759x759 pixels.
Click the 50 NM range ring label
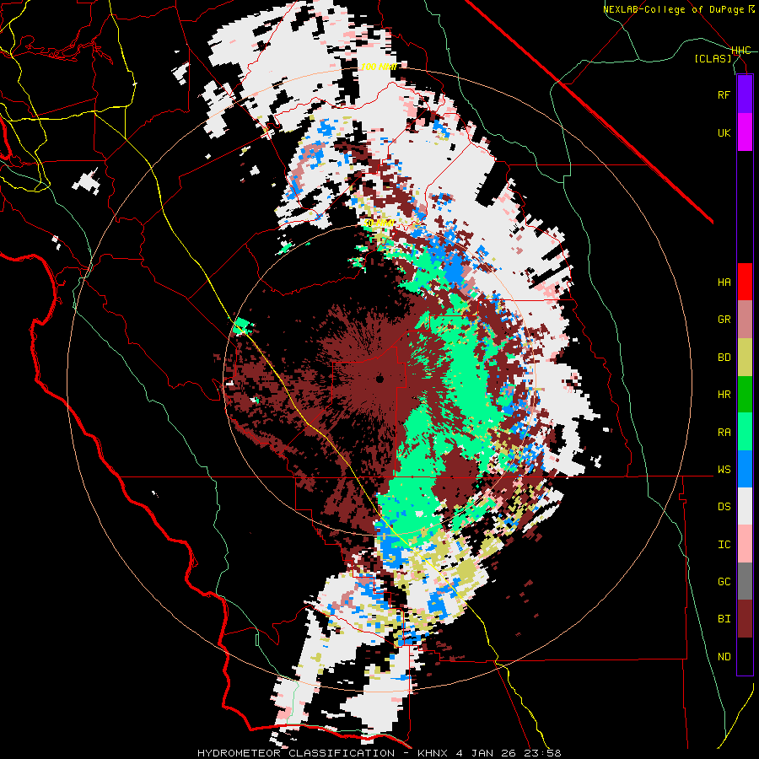pos(379,223)
